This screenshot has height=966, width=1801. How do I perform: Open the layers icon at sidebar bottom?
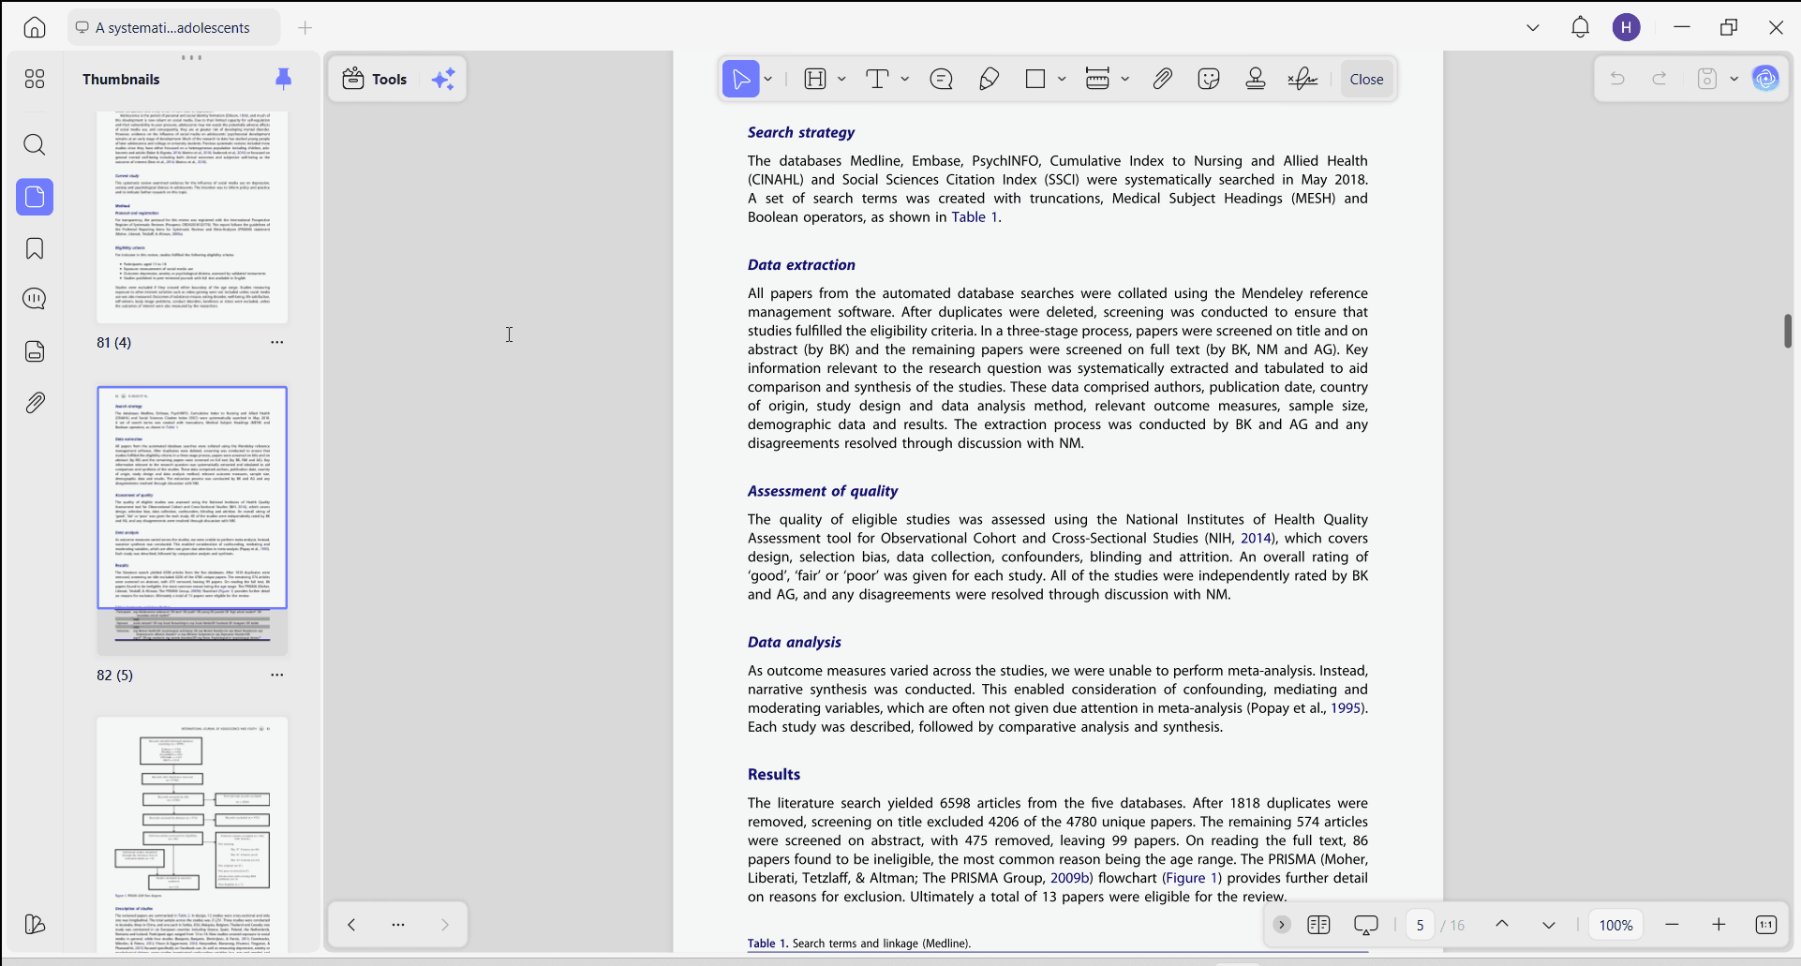point(35,925)
